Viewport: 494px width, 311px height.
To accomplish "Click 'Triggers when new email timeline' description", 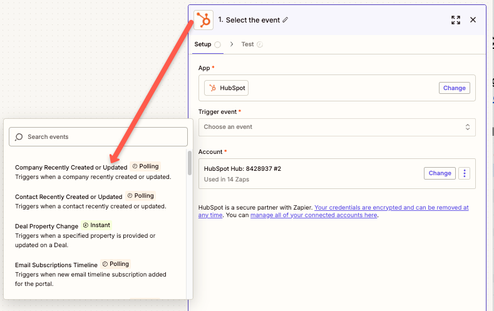I will (x=91, y=279).
